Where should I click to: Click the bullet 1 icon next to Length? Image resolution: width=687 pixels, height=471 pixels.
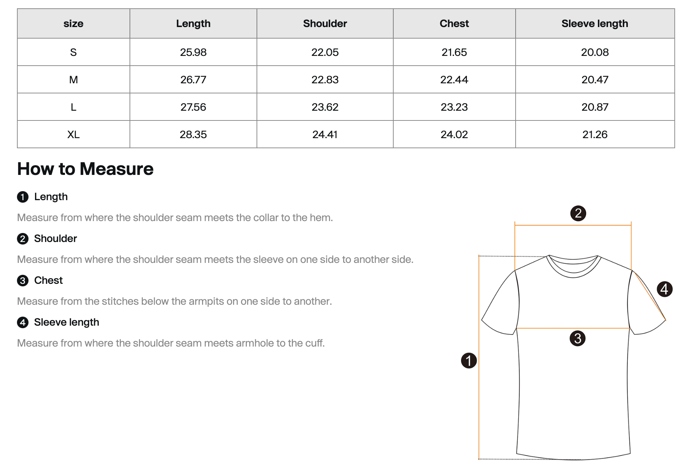23,197
